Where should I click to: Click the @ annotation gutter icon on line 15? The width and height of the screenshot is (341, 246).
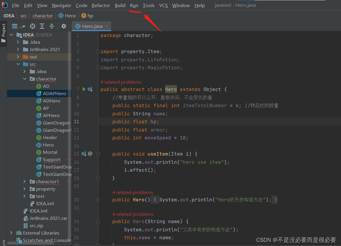(90, 154)
